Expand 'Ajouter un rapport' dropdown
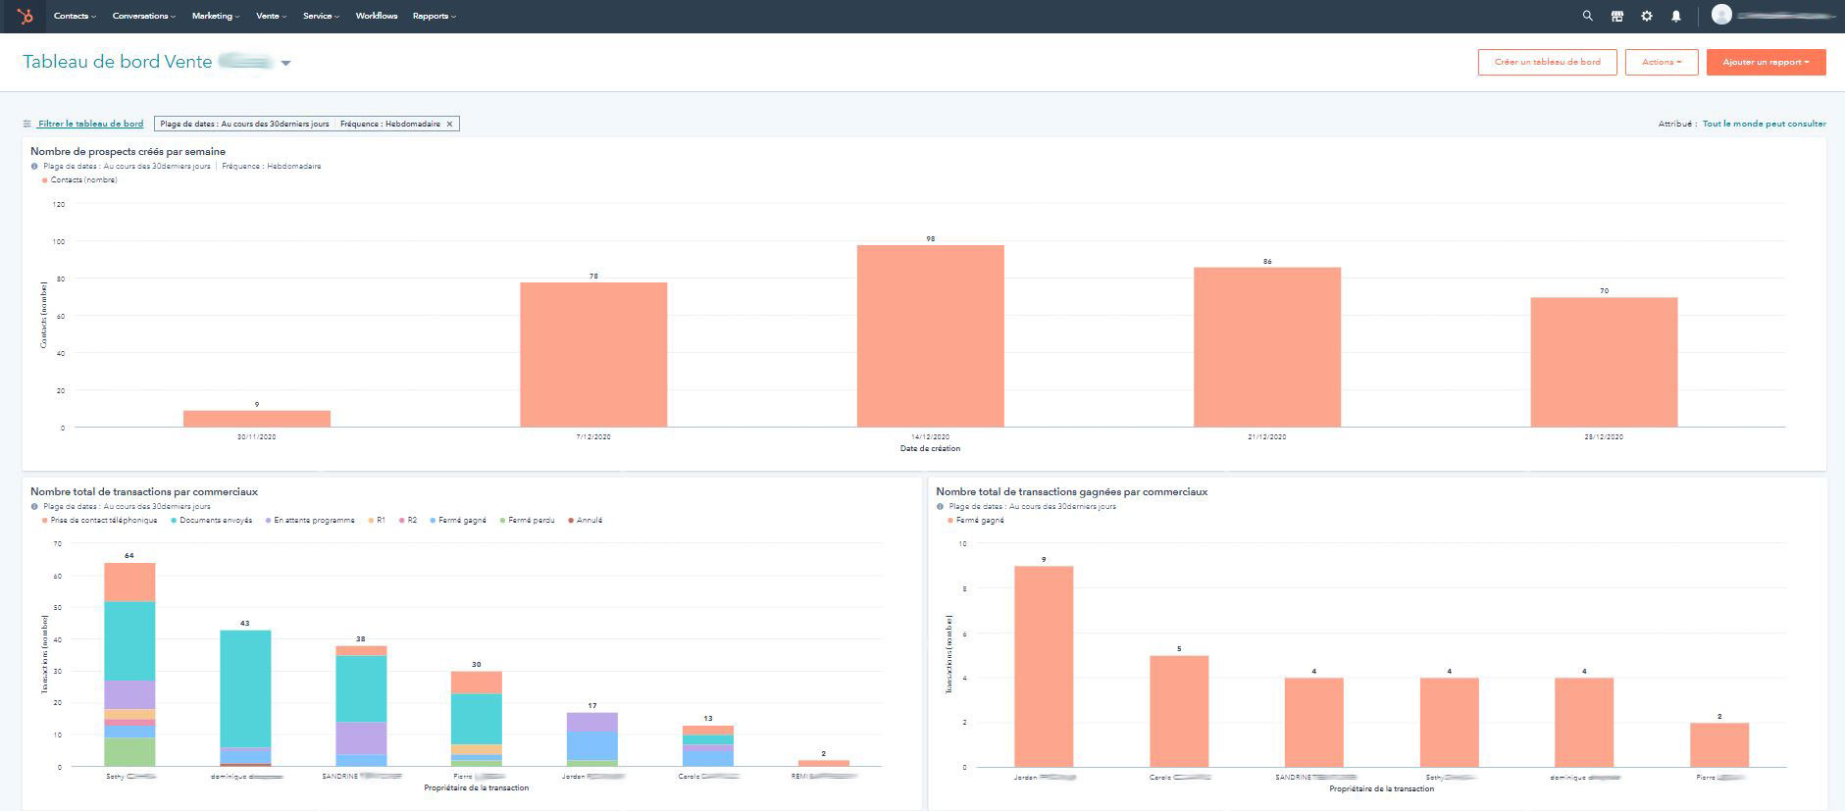 (x=1766, y=62)
